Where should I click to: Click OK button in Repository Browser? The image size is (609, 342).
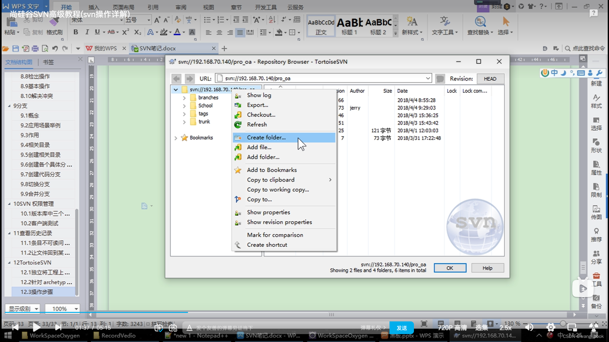tap(450, 268)
